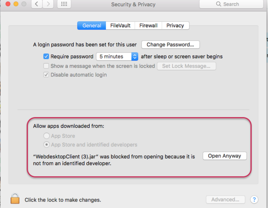The image size is (268, 208).
Task: Select App Store radio option
Action: pyautogui.click(x=46, y=136)
